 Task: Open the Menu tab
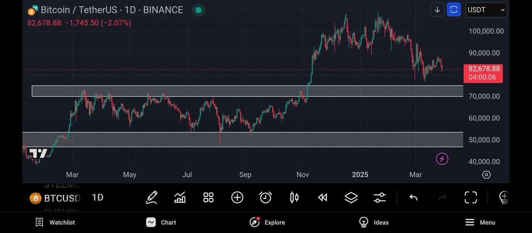pyautogui.click(x=480, y=222)
